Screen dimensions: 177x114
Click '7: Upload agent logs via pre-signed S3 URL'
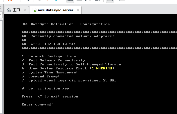69,80
